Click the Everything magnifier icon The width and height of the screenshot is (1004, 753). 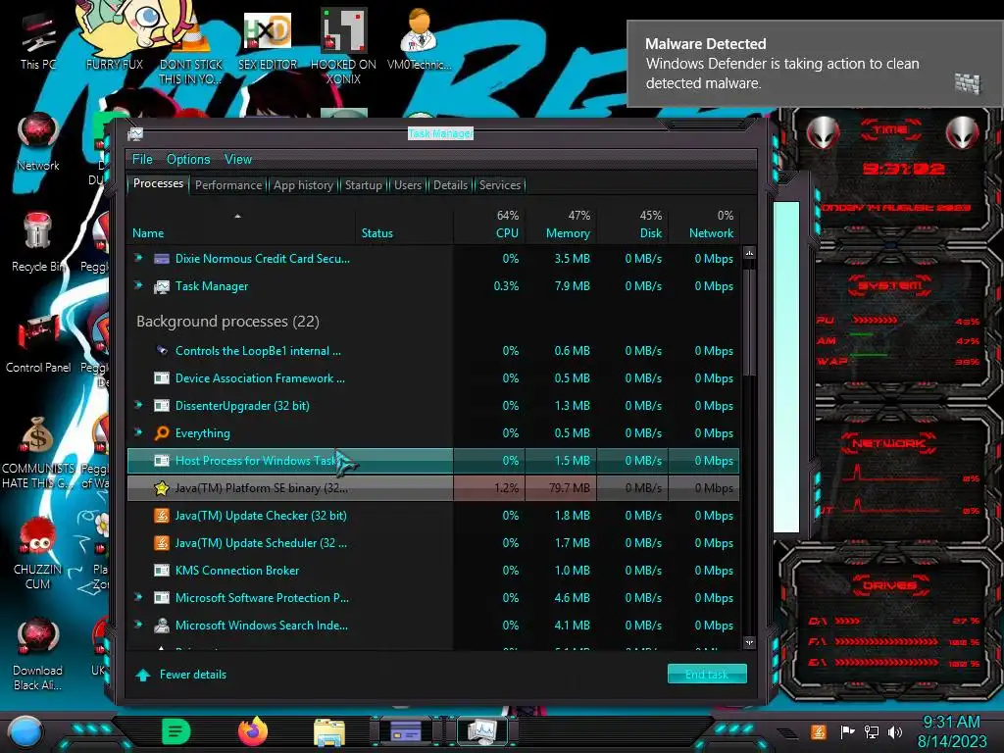162,432
